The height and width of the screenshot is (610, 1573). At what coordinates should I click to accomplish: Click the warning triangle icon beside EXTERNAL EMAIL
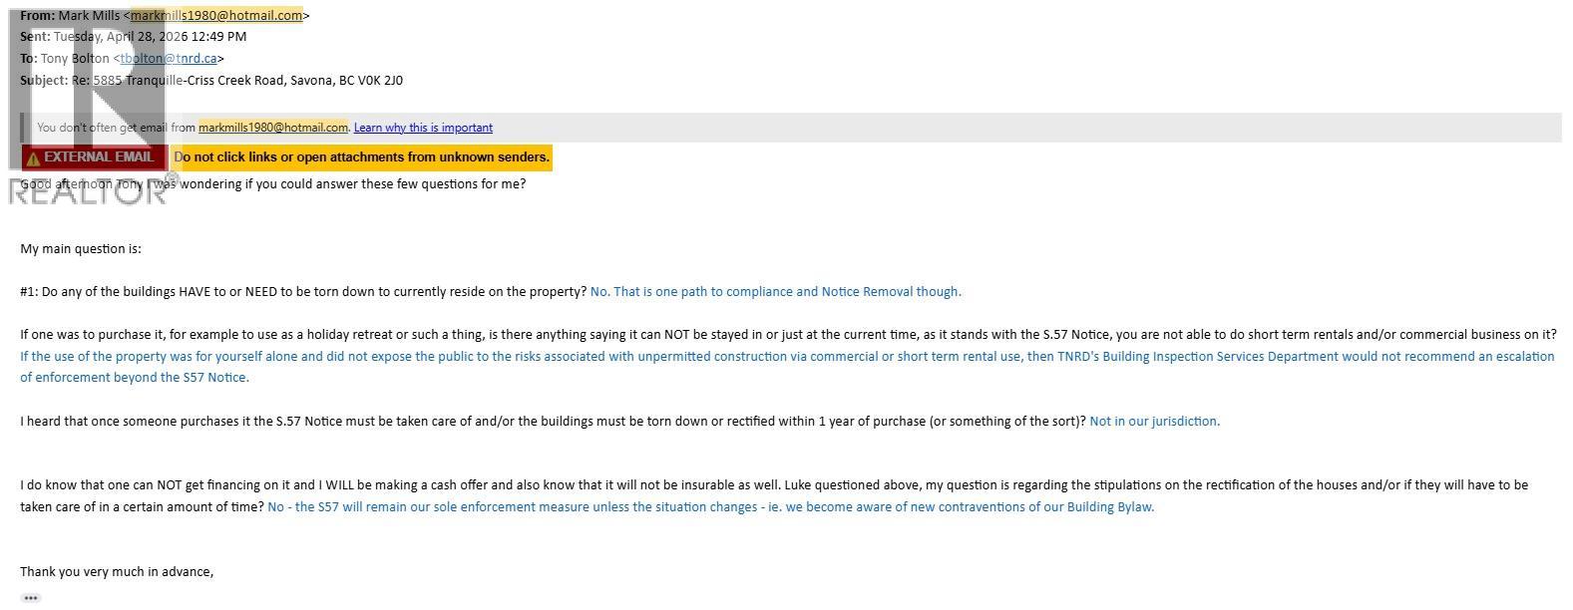(34, 157)
